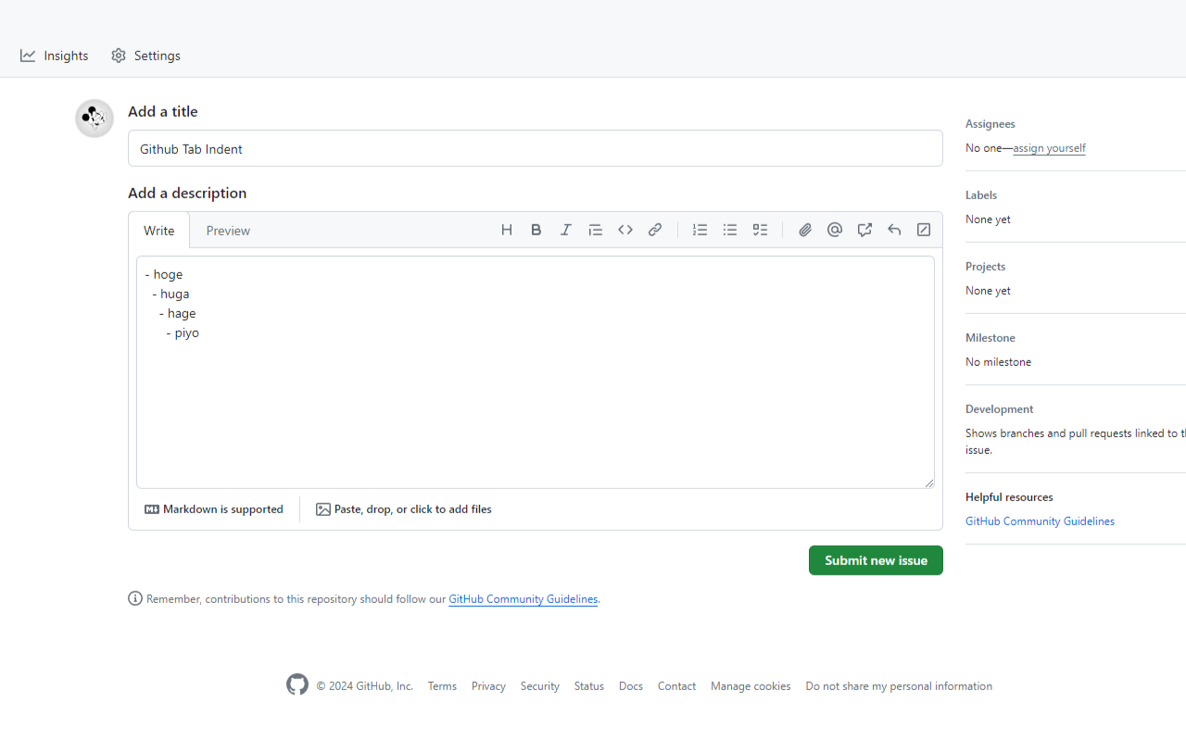This screenshot has width=1186, height=741.
Task: Open the Insights page
Action: pyautogui.click(x=55, y=56)
